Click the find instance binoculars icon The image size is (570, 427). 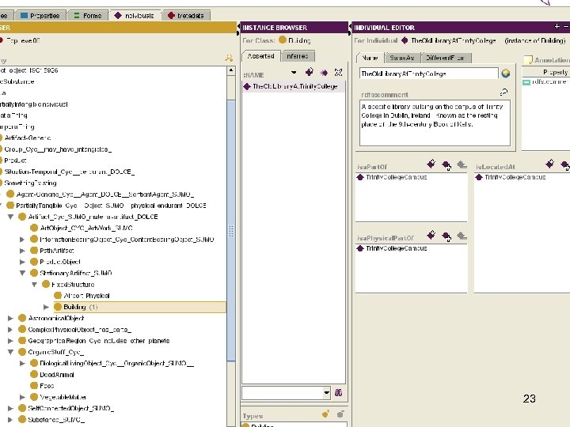(x=339, y=392)
